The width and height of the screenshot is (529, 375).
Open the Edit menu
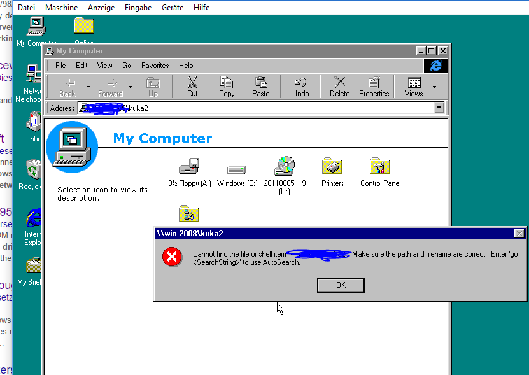coord(81,66)
